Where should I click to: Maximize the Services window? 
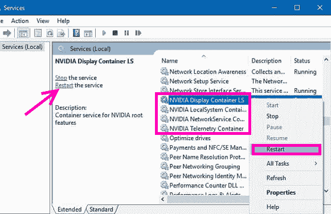point(297,7)
